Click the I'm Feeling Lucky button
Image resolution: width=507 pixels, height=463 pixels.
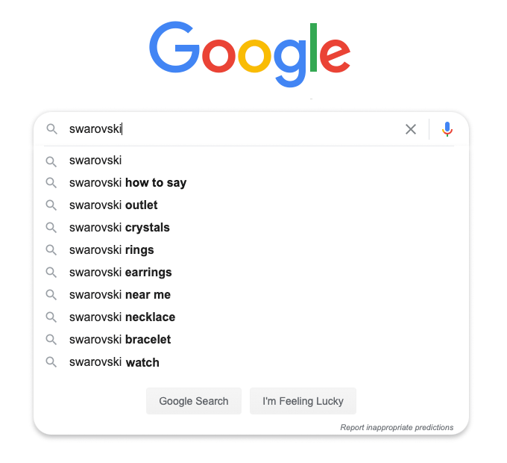[303, 401]
